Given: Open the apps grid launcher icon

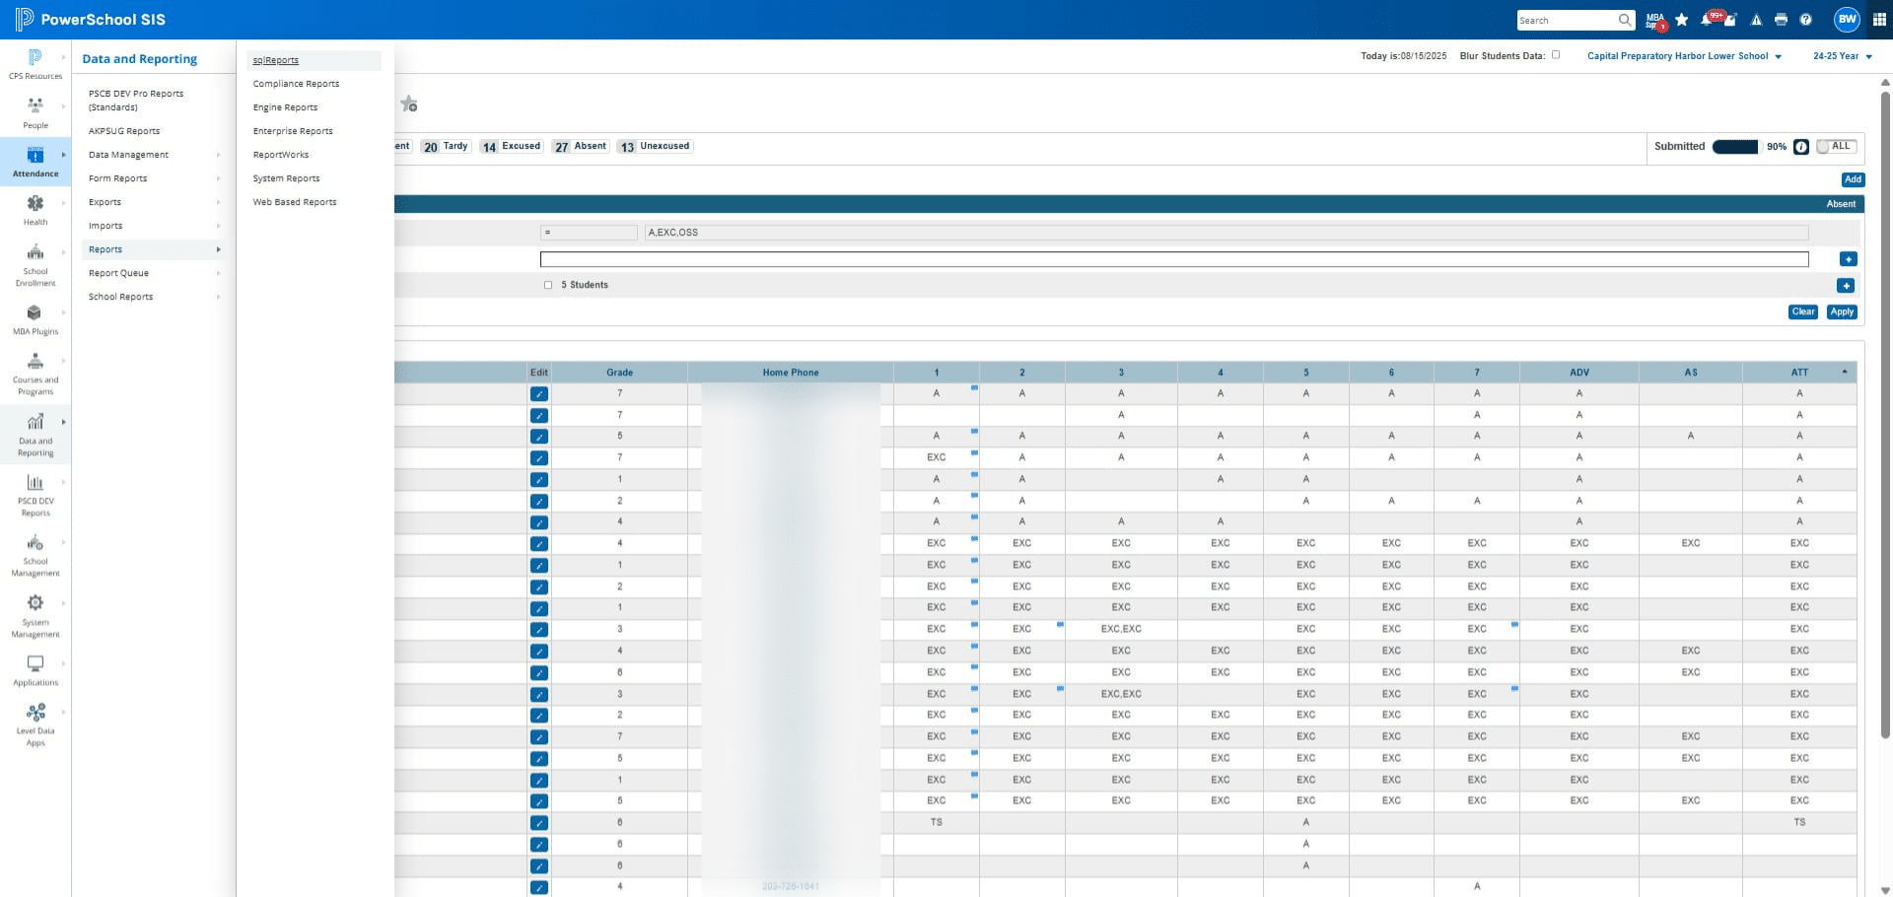Looking at the screenshot, I should tap(1879, 20).
